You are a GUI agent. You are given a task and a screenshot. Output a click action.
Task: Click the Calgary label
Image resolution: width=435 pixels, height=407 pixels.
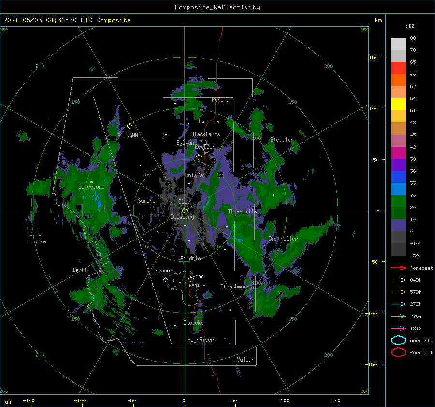pos(188,285)
